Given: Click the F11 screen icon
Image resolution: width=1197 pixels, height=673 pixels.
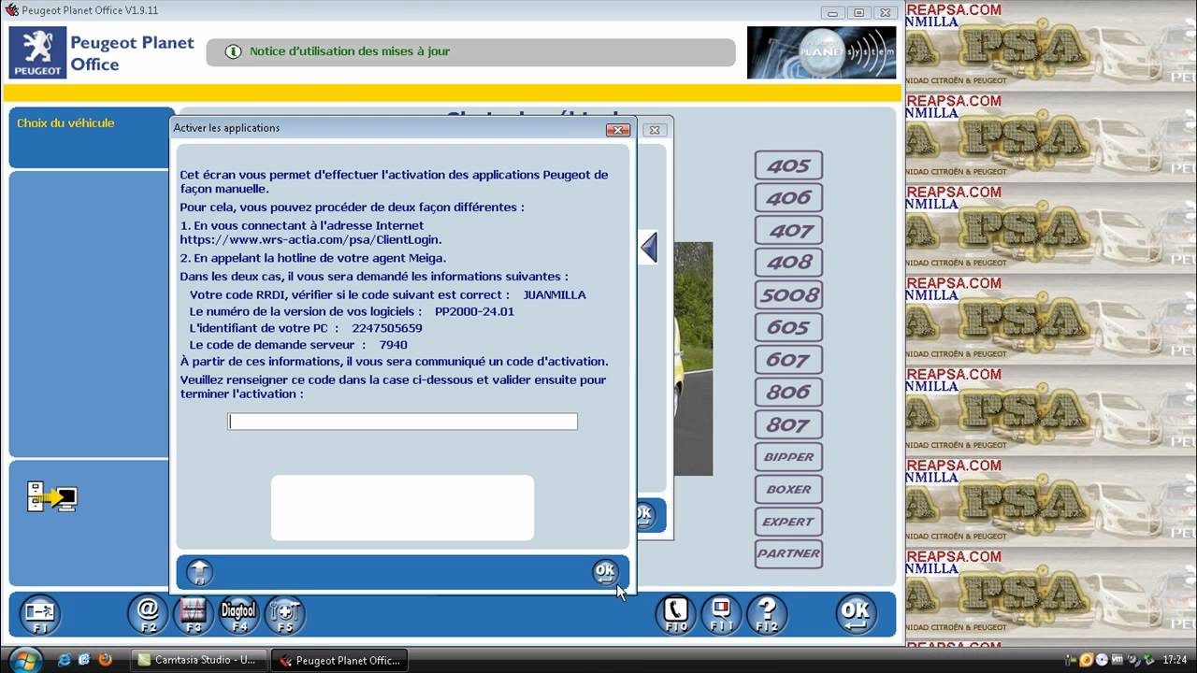Looking at the screenshot, I should pyautogui.click(x=721, y=614).
